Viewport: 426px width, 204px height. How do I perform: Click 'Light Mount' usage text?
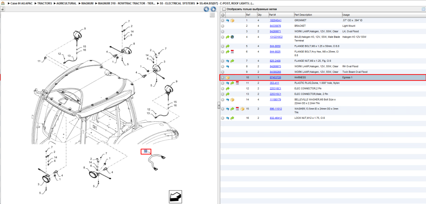click(x=349, y=26)
